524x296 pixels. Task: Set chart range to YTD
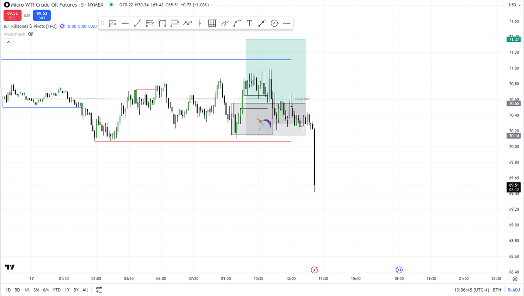(x=57, y=289)
